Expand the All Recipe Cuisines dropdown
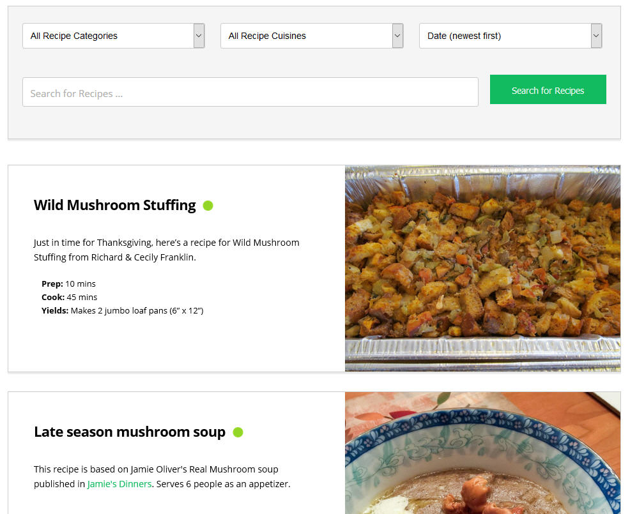 [x=312, y=36]
